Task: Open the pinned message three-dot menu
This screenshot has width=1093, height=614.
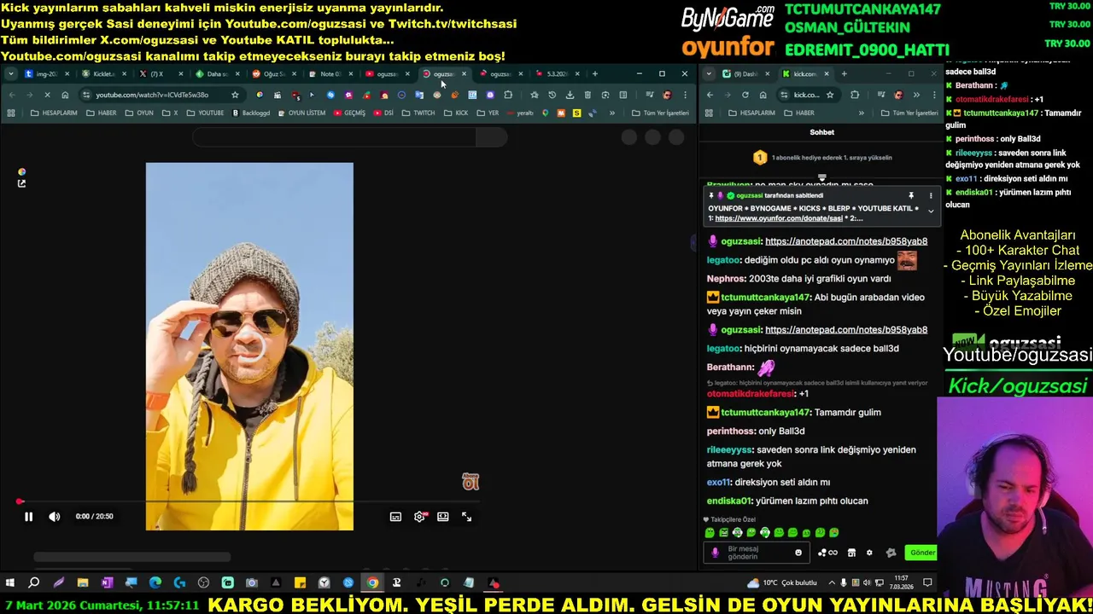Action: click(931, 195)
